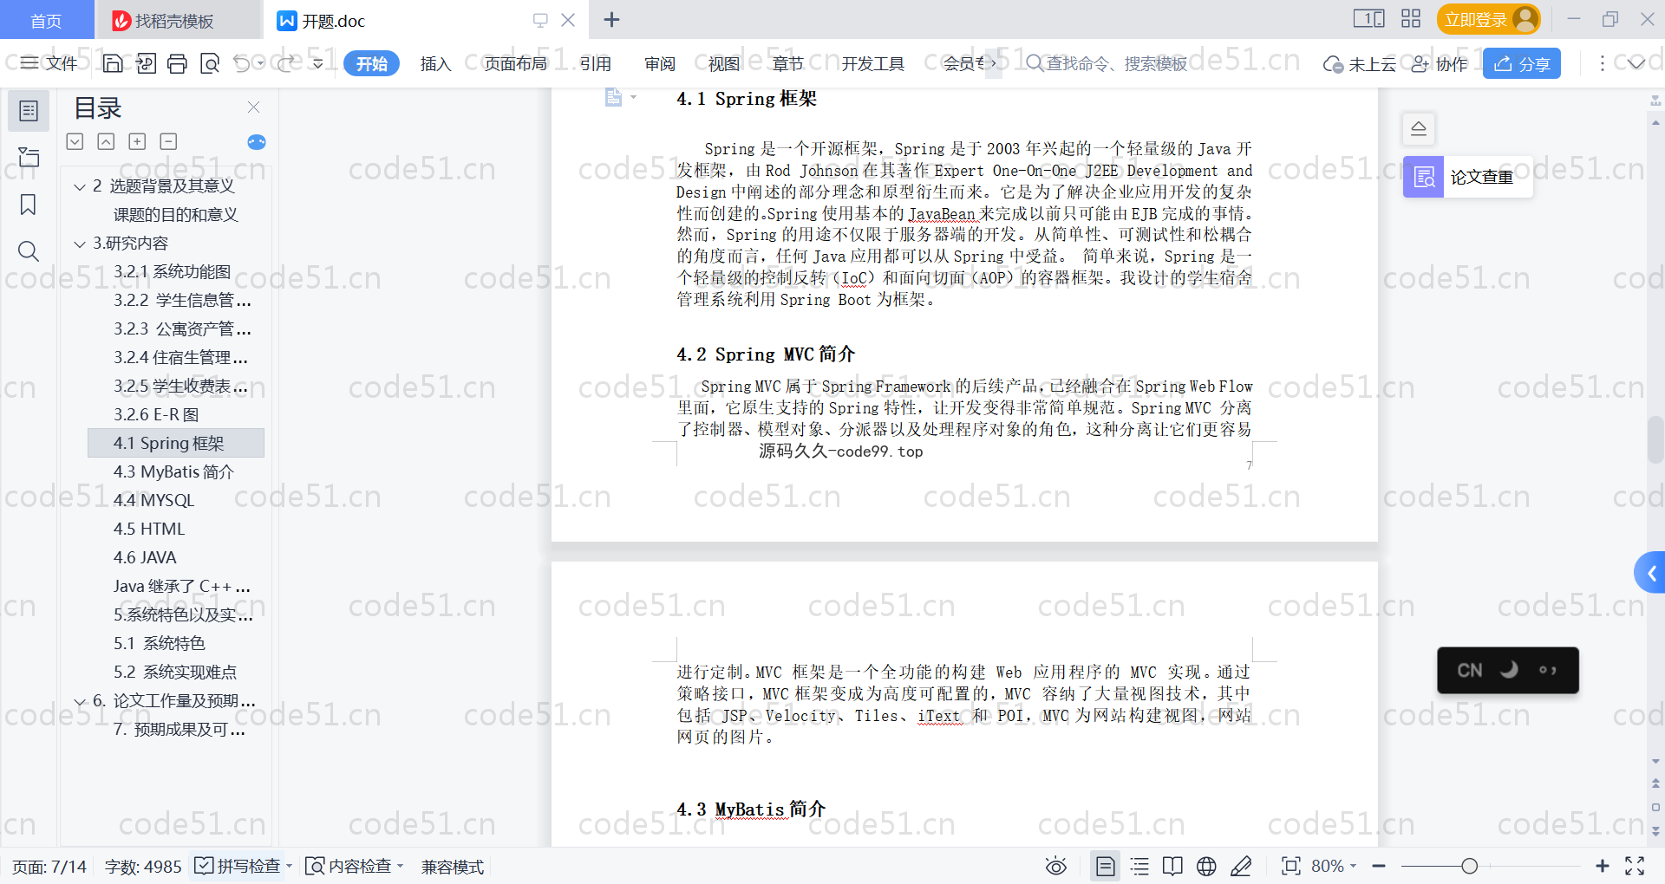Click the smart outline blue icon
Viewport: 1665px width, 884px height.
click(257, 142)
